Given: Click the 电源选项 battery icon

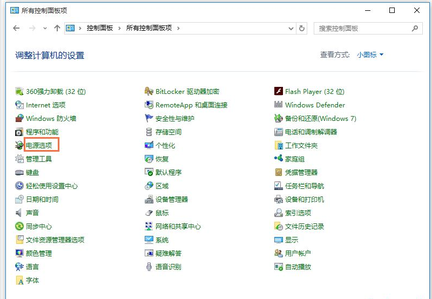Looking at the screenshot, I should (x=19, y=146).
